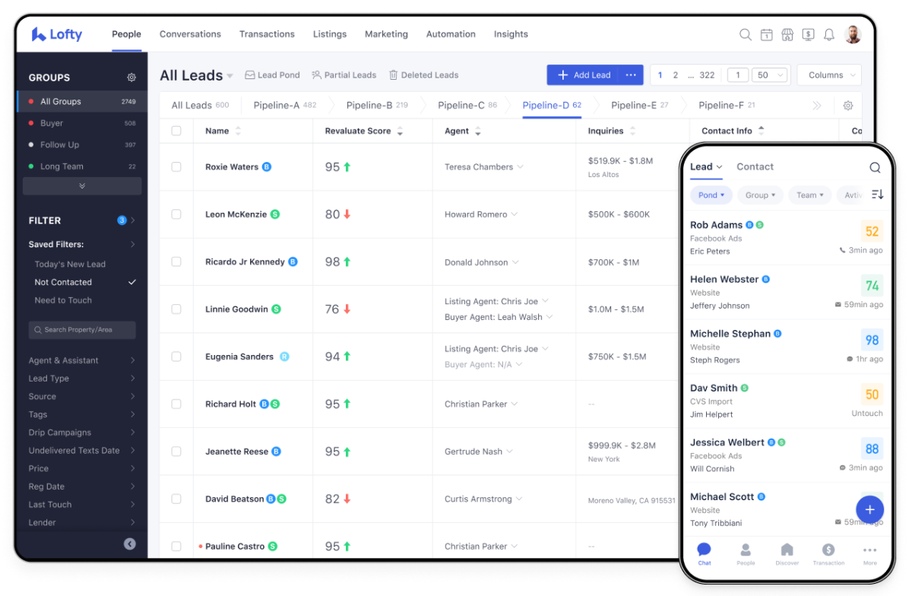Switch to Conversations tab
This screenshot has width=912, height=596.
(x=190, y=34)
